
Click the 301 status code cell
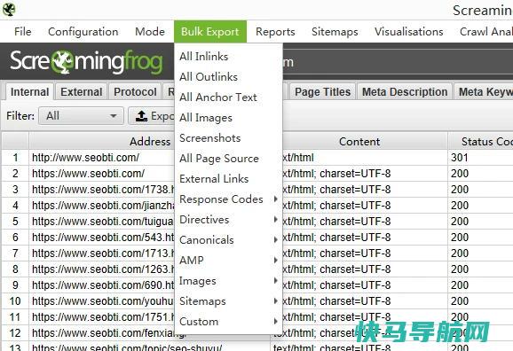[x=480, y=158]
